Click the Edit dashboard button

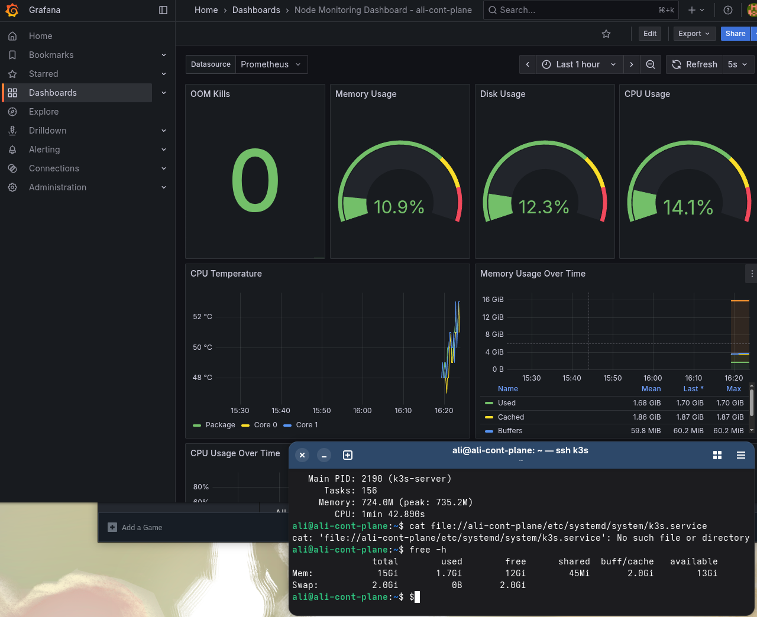[x=650, y=34]
